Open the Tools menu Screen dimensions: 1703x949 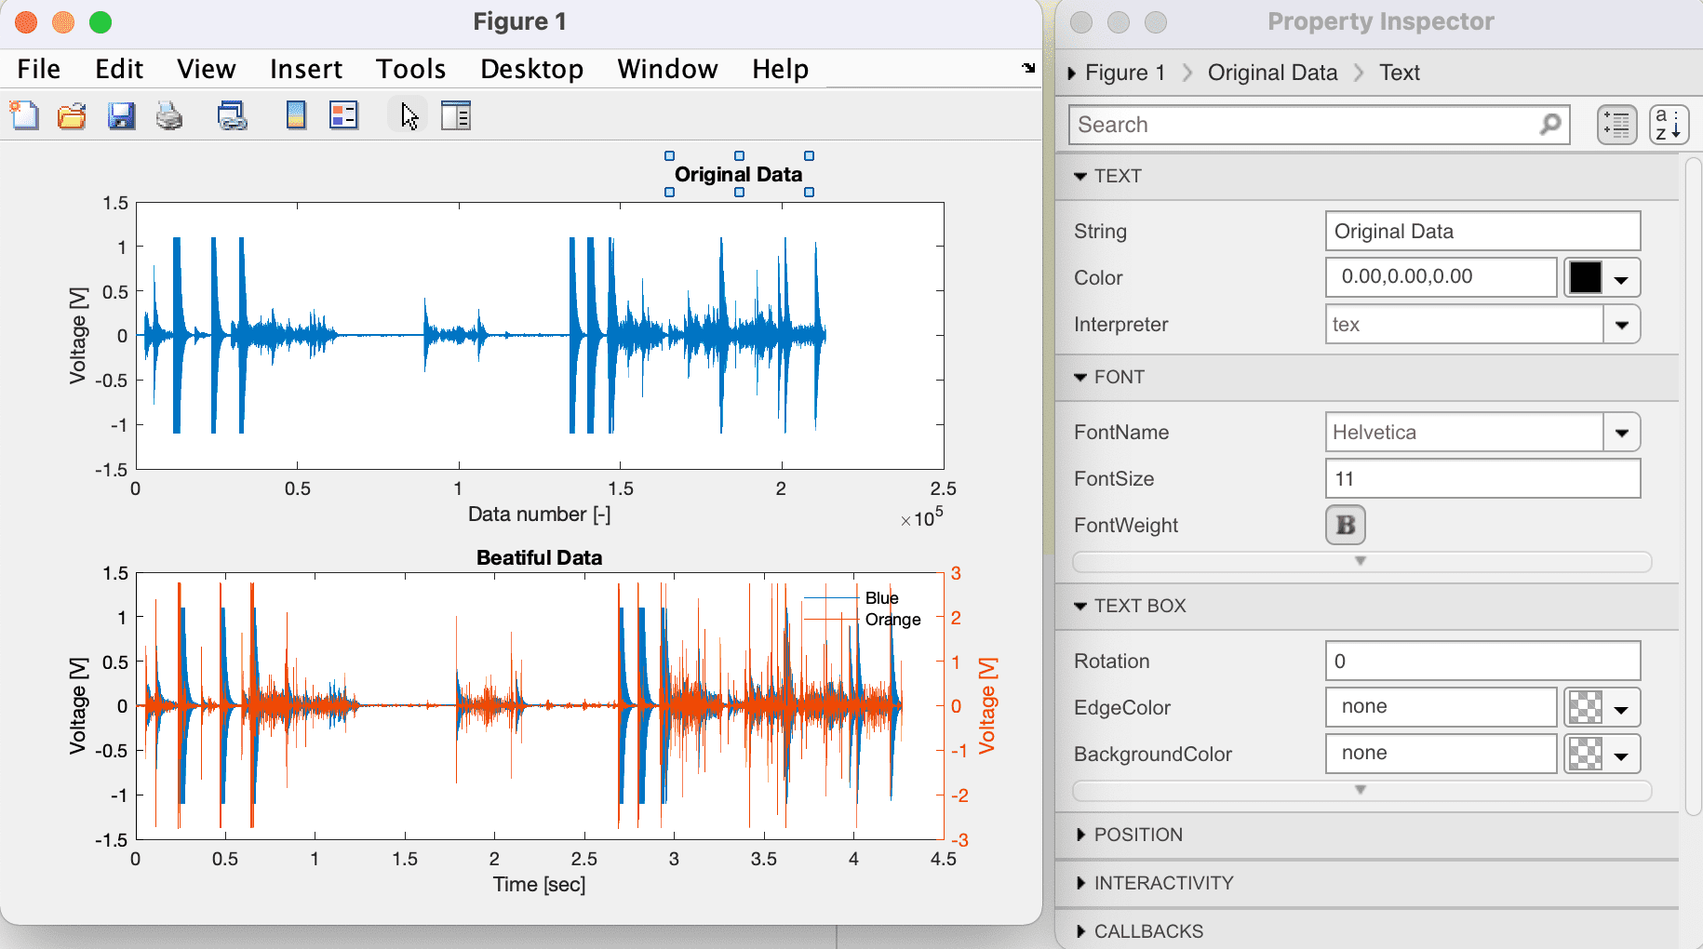tap(410, 69)
